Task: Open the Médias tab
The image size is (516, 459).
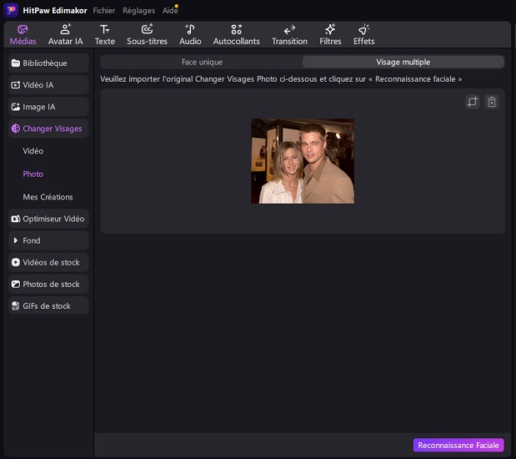Action: pos(23,34)
